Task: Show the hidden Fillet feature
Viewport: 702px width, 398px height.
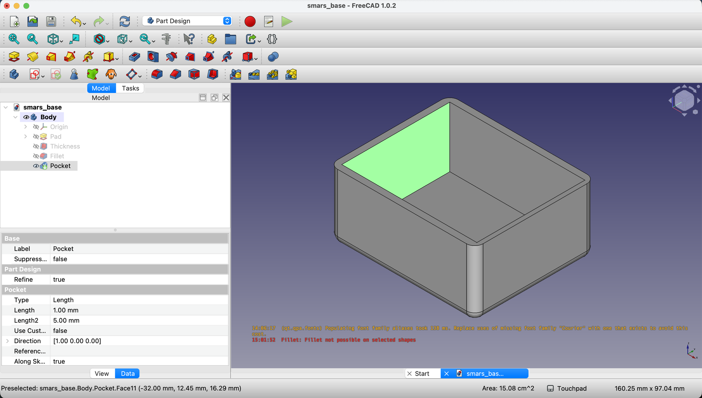Action: 36,156
